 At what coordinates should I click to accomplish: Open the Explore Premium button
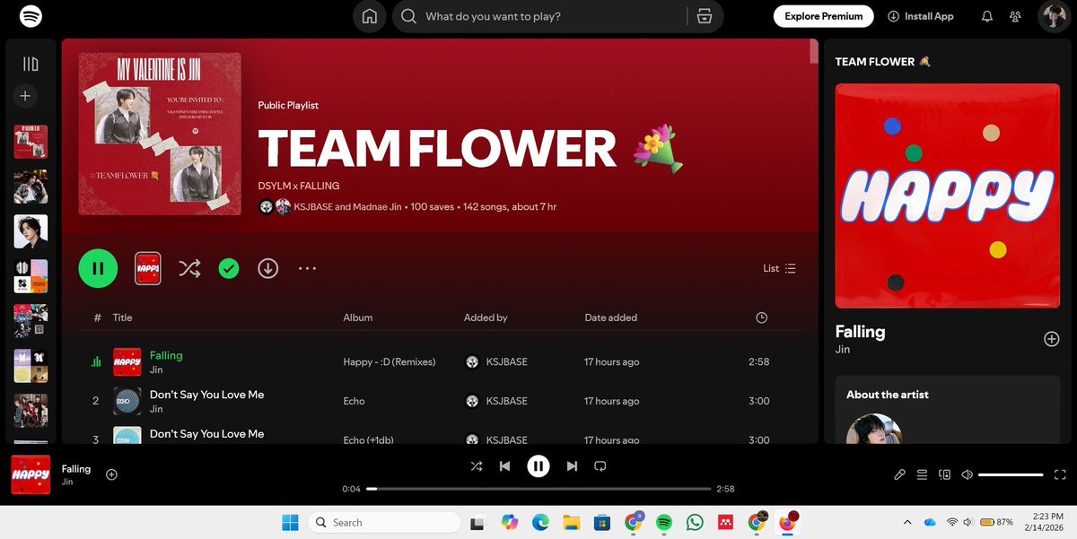(823, 16)
